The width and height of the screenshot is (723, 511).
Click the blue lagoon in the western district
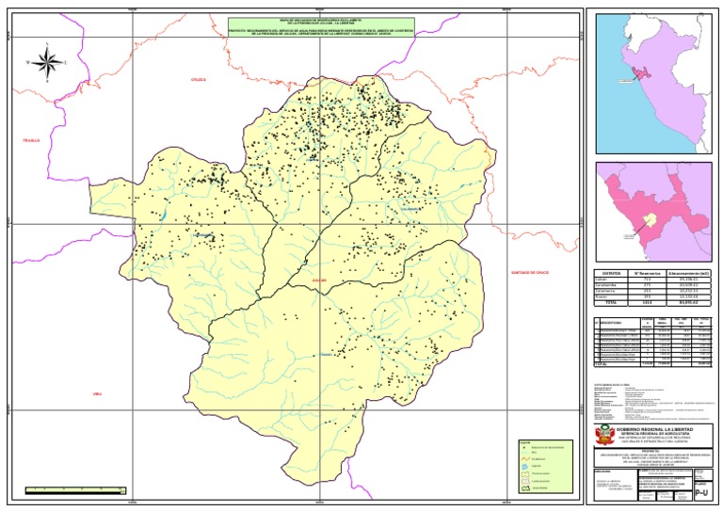pyautogui.click(x=163, y=216)
